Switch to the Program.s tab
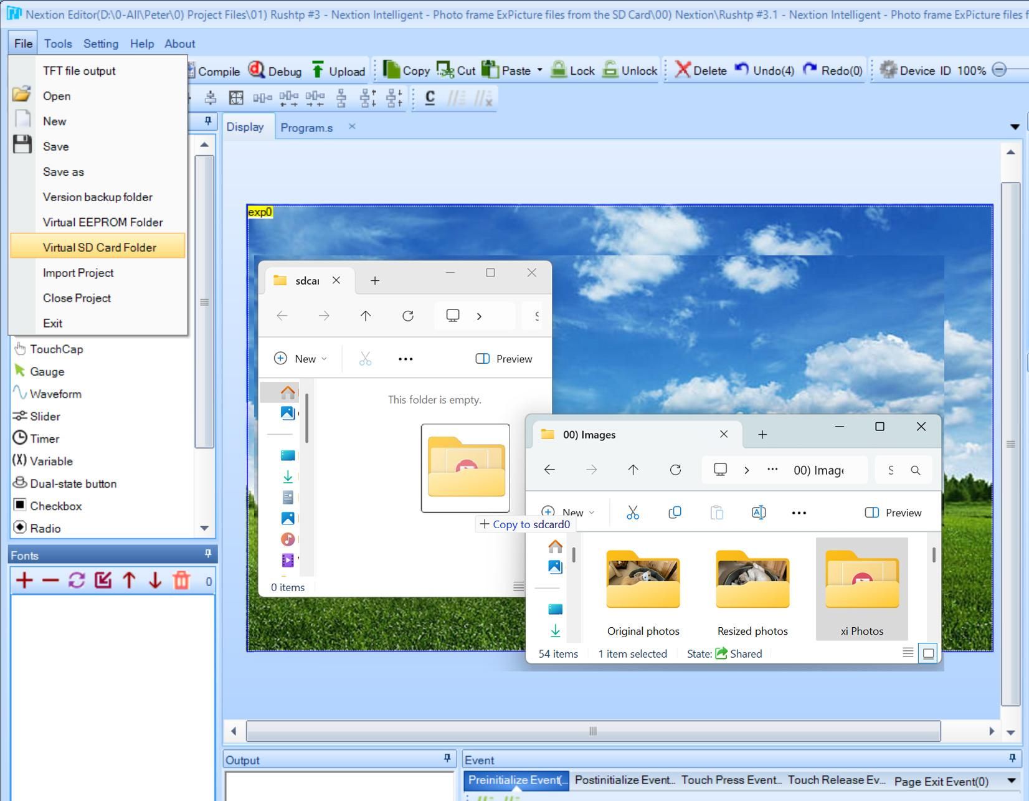Viewport: 1029px width, 801px height. (306, 127)
